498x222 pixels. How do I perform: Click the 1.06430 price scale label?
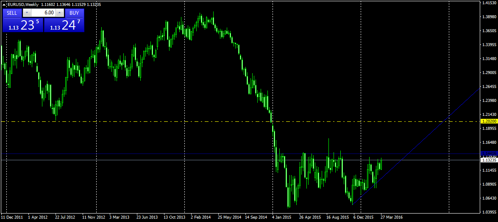pos(489,198)
